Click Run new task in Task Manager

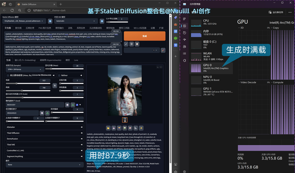276,12
